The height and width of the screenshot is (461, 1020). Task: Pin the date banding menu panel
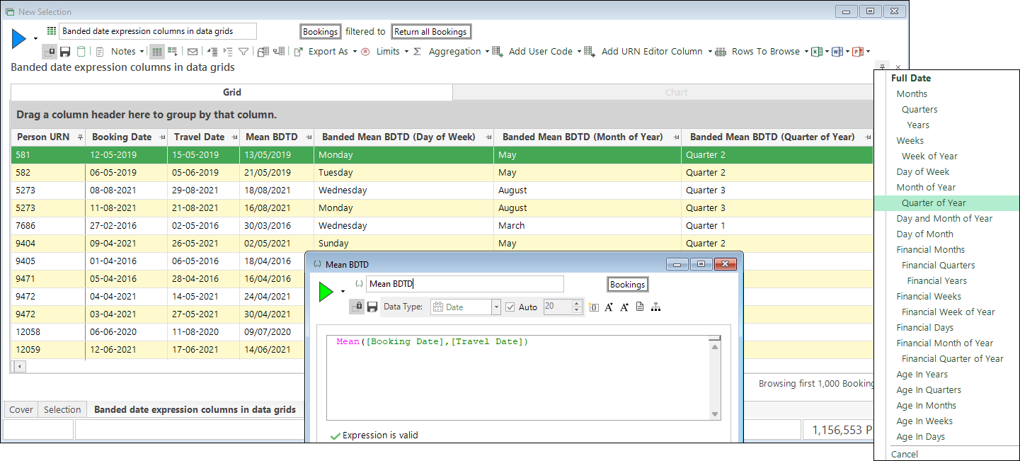coord(883,67)
